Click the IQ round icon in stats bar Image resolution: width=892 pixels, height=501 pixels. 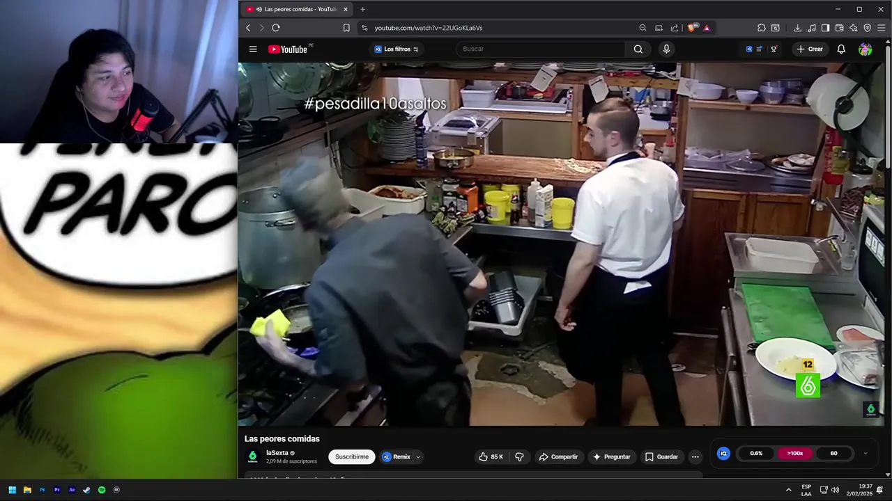(723, 453)
